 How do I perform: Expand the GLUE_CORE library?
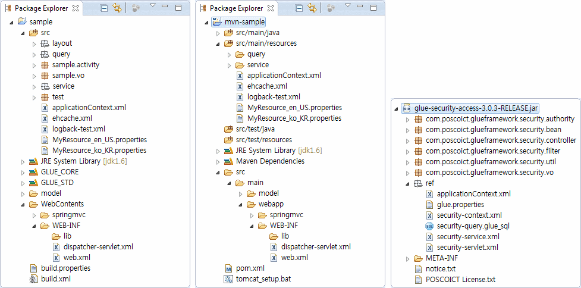(x=23, y=172)
